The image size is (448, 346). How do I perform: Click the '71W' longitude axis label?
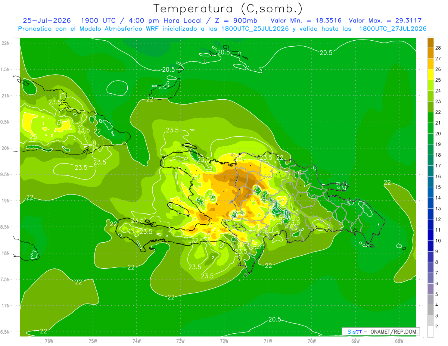(x=268, y=340)
